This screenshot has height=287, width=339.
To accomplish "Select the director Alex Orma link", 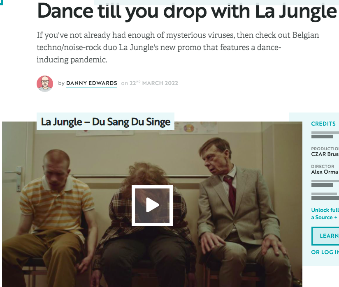I will click(325, 172).
